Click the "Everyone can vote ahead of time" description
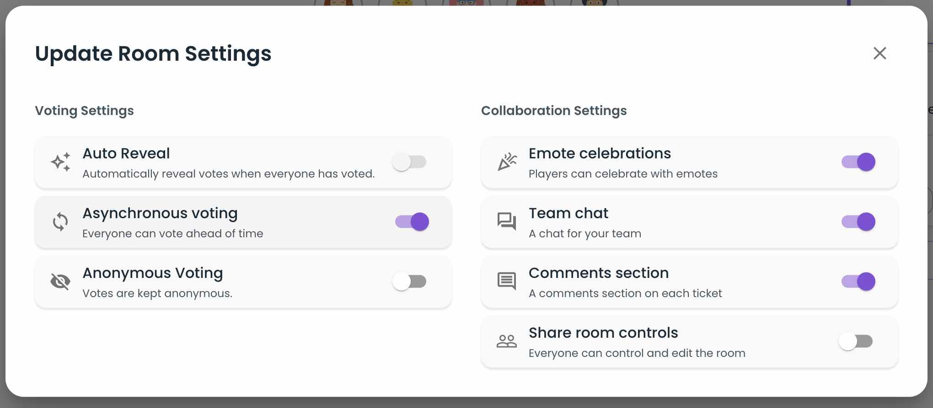This screenshot has height=408, width=933. (x=173, y=234)
